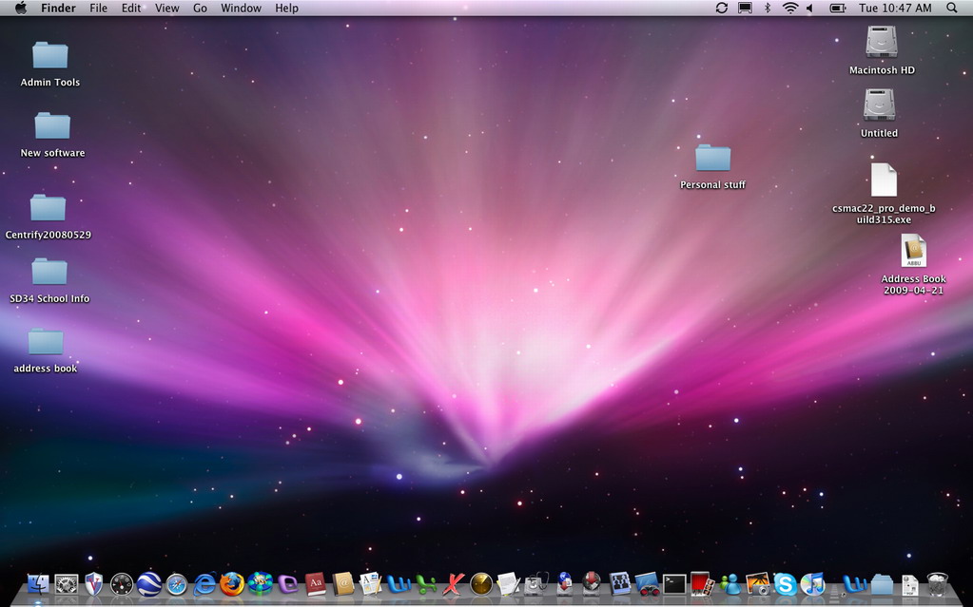Open the Window menu

coord(241,8)
